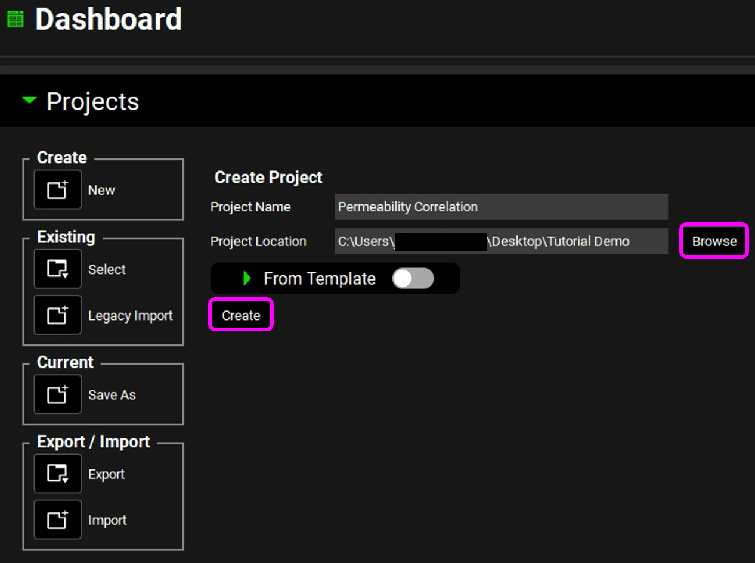Click into the Project Location path field
The image size is (755, 563).
coord(500,241)
